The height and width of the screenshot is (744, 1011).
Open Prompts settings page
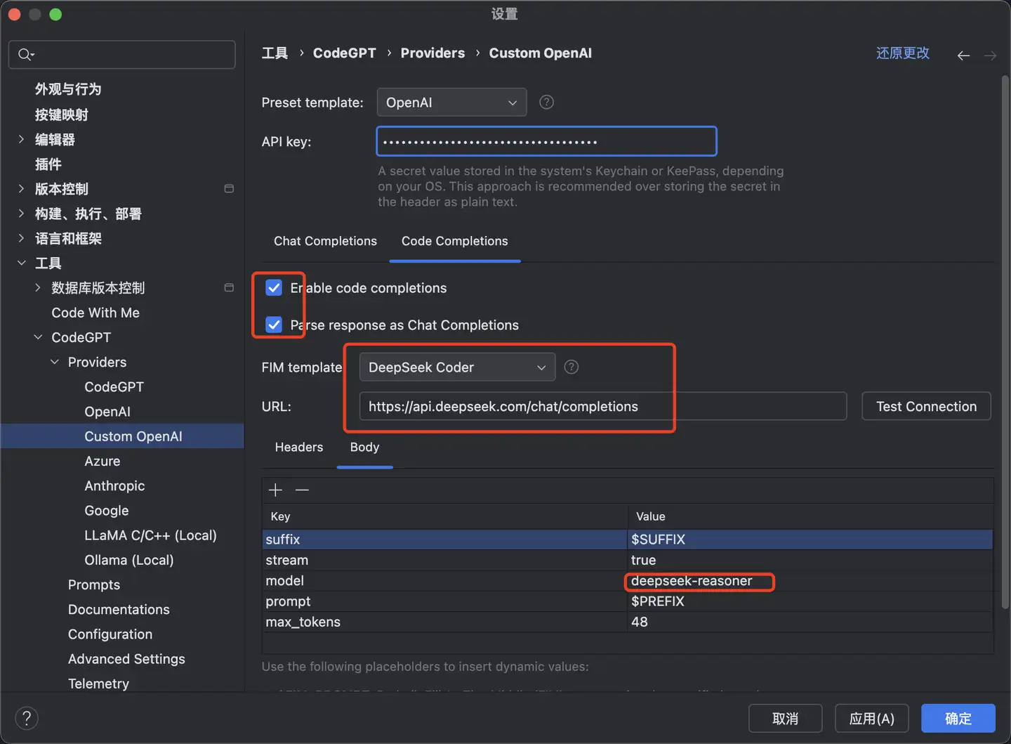tap(94, 585)
